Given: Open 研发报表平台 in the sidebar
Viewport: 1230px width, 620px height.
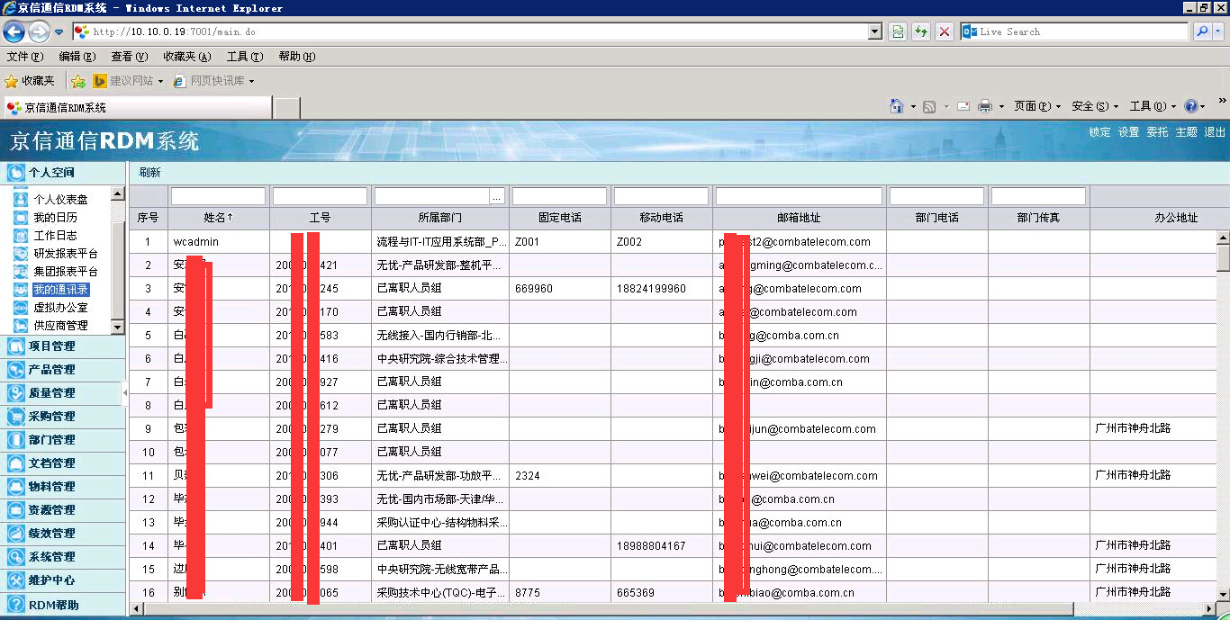Looking at the screenshot, I should click(66, 254).
